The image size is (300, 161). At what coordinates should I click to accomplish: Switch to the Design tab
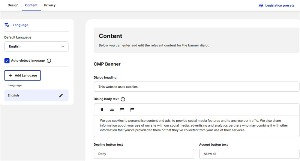(x=13, y=5)
